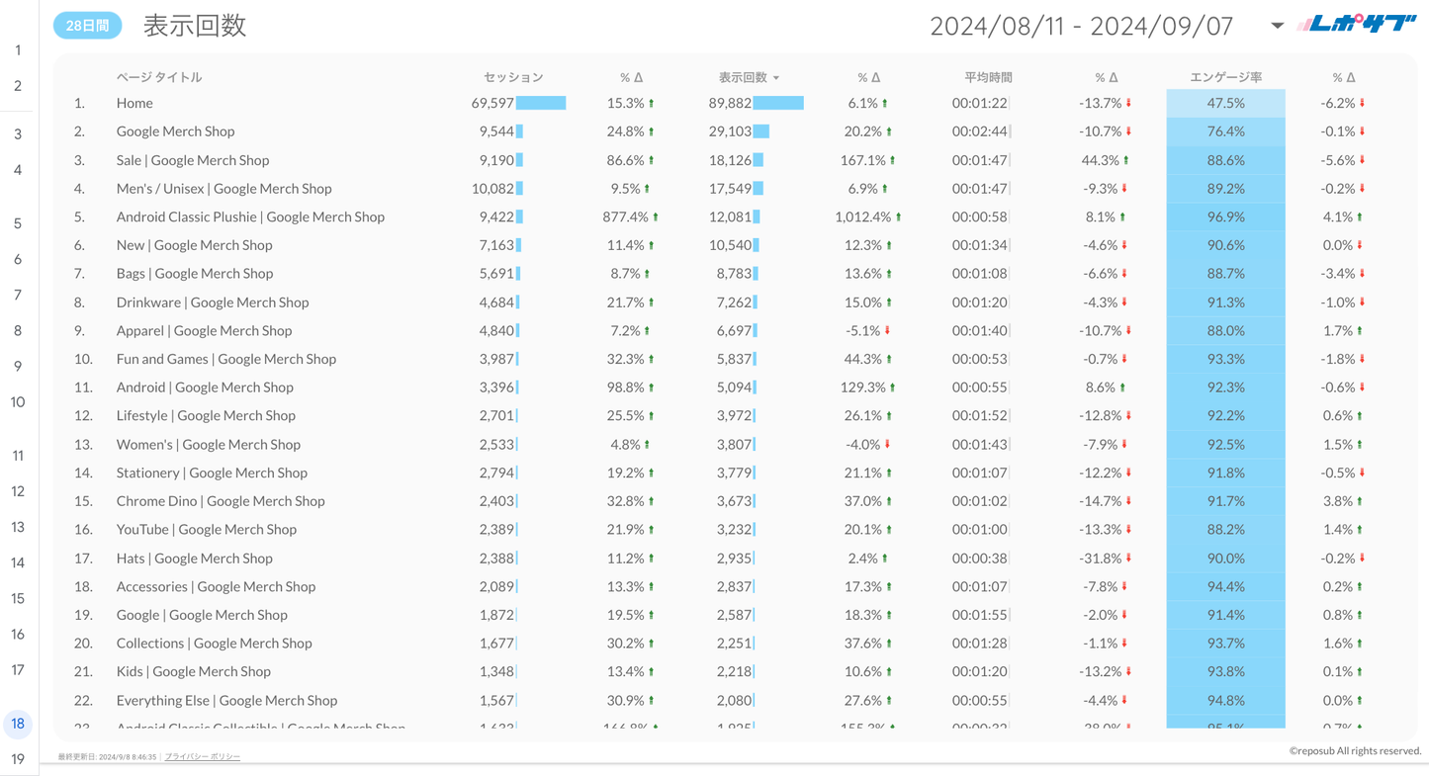Click the レポサブ logo
This screenshot has height=776, width=1429.
[x=1357, y=25]
